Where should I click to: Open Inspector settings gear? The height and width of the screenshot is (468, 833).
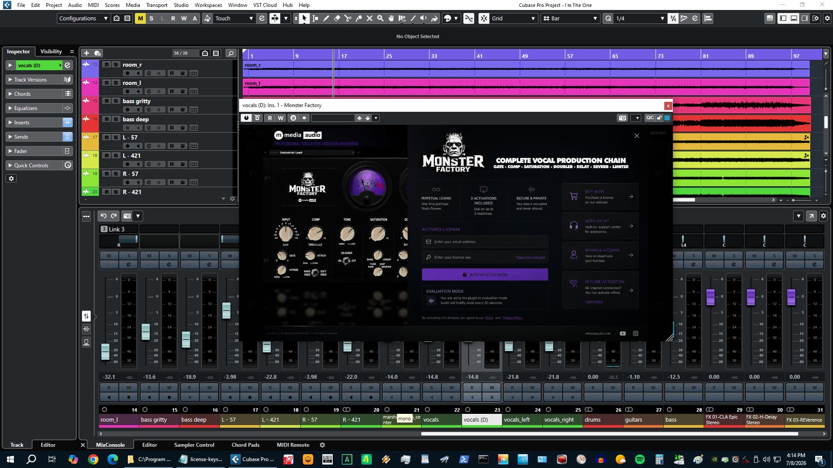pos(11,179)
